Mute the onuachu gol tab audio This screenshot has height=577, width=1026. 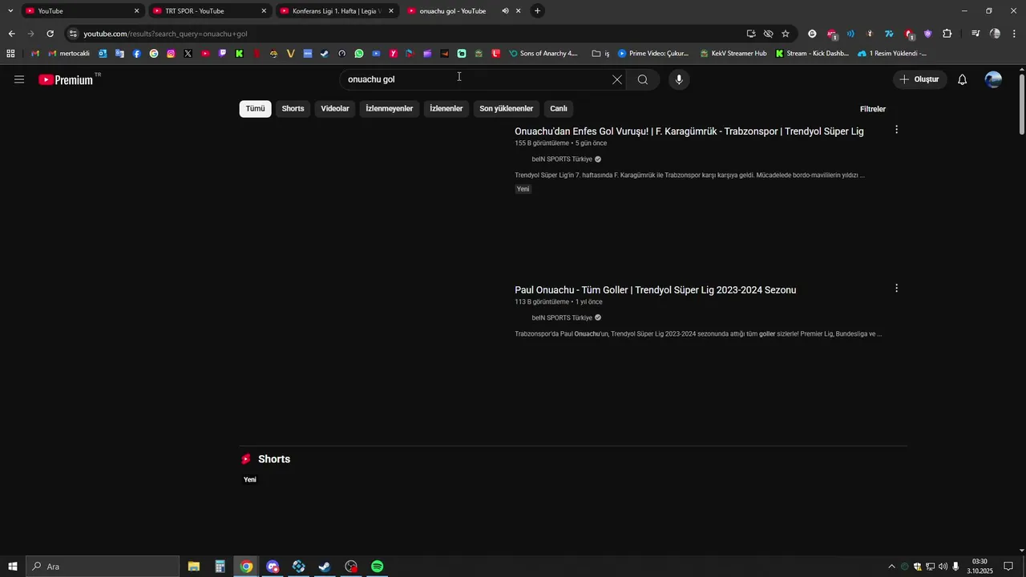point(505,11)
